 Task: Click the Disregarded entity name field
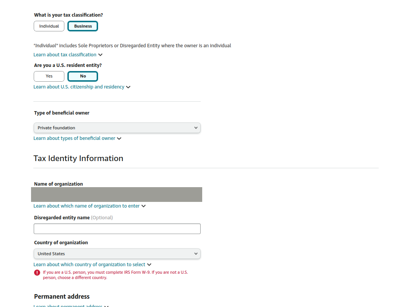(117, 229)
